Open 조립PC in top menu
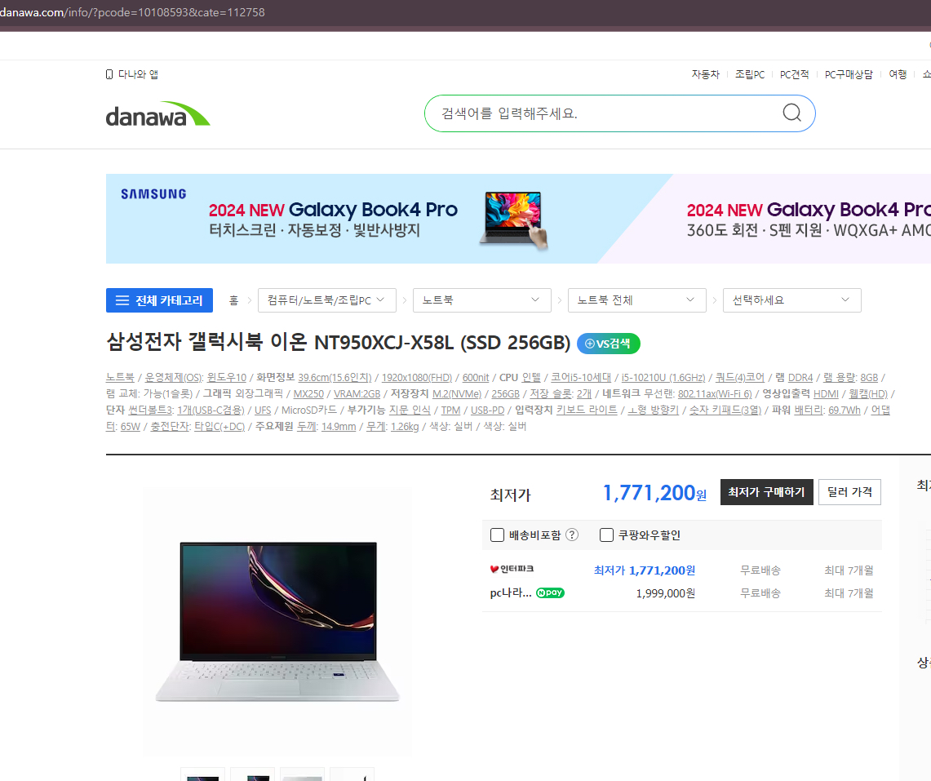 click(x=750, y=74)
